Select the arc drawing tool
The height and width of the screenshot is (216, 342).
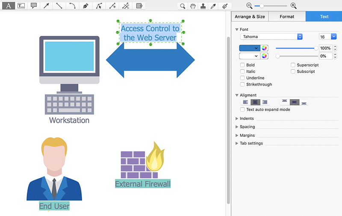point(72,6)
